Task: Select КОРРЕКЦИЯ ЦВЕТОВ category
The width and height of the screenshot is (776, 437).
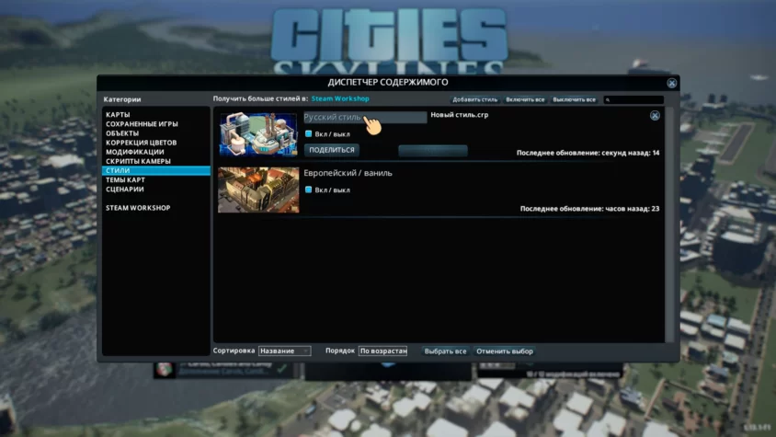Action: 141,143
